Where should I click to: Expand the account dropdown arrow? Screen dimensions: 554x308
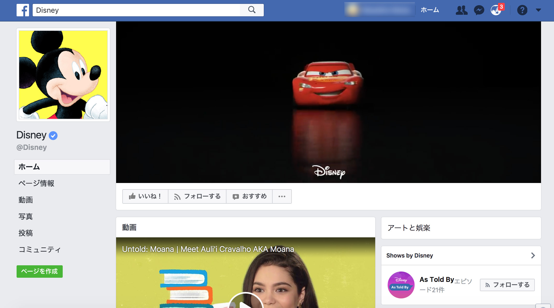(538, 10)
